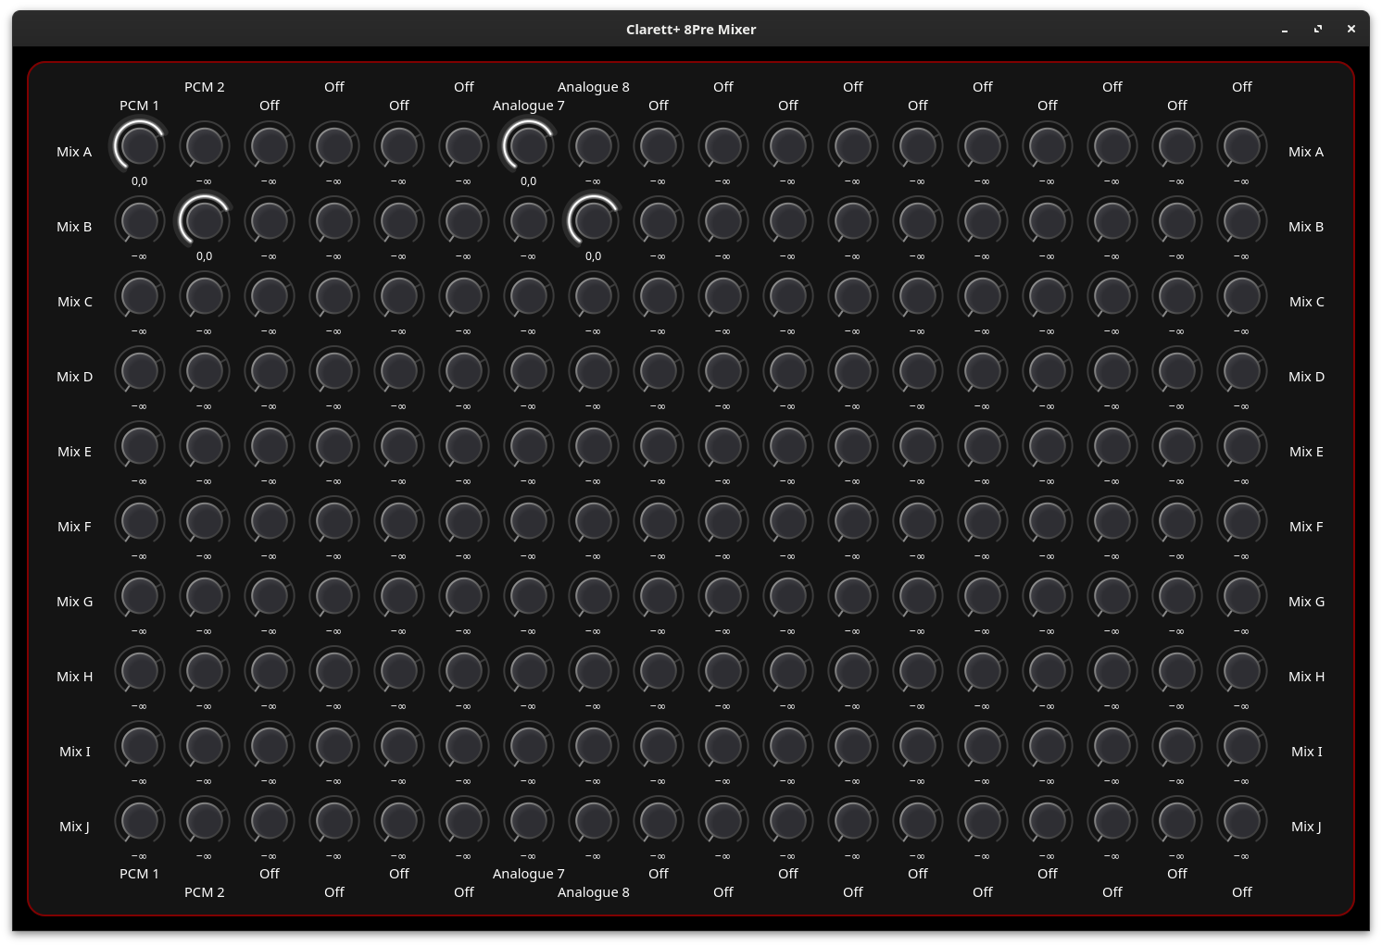This screenshot has height=946, width=1382.
Task: Click the Mix A PCM 1 gain knob
Action: click(139, 145)
